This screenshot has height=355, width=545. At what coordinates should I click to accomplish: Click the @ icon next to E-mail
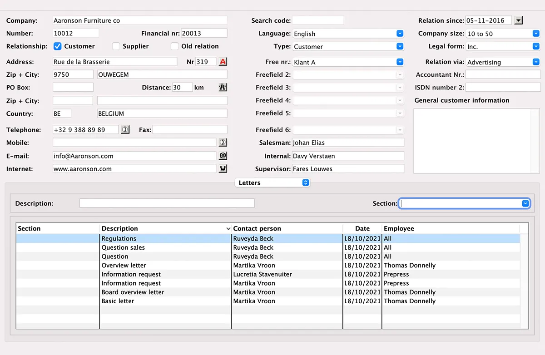coord(223,156)
